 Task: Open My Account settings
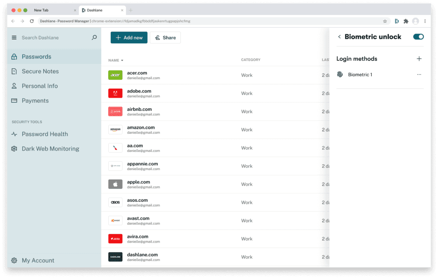pos(33,261)
